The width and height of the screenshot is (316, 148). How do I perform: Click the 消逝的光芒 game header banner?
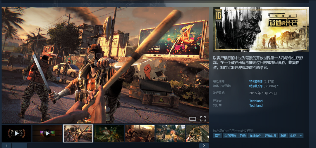[261, 29]
